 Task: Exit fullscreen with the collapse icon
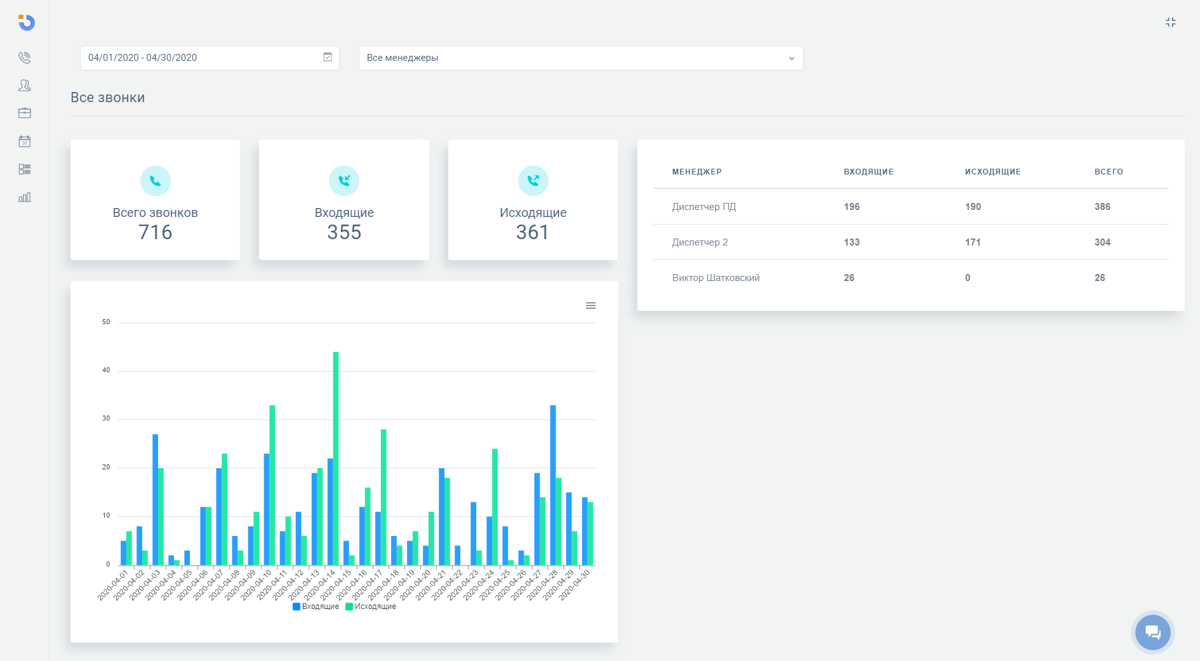[1171, 22]
